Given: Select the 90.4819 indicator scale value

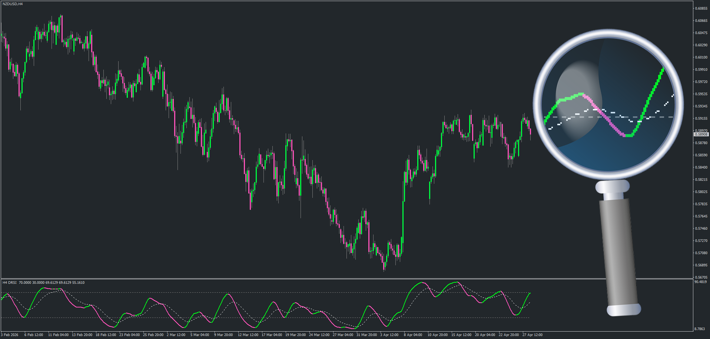Looking at the screenshot, I should pos(700,282).
